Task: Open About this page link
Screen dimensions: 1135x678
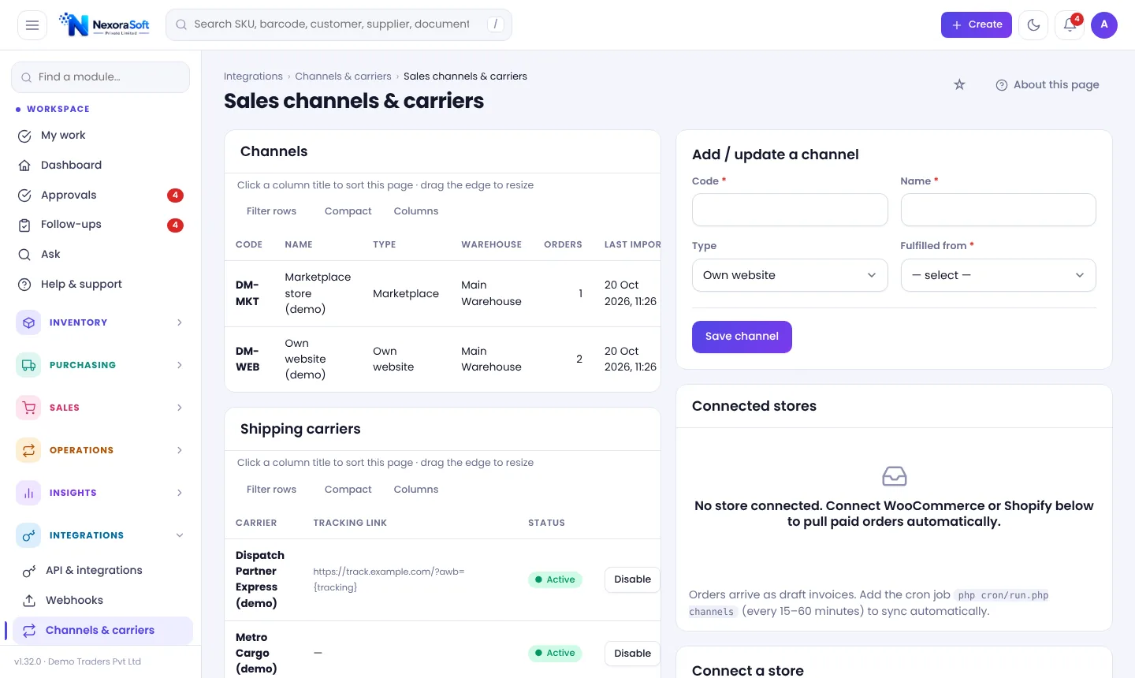Action: tap(1047, 84)
